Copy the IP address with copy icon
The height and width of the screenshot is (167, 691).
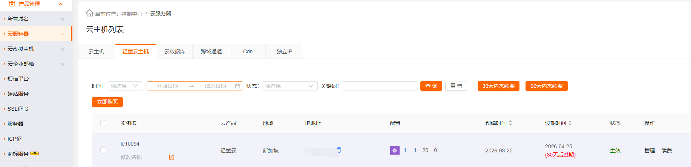coord(339,150)
